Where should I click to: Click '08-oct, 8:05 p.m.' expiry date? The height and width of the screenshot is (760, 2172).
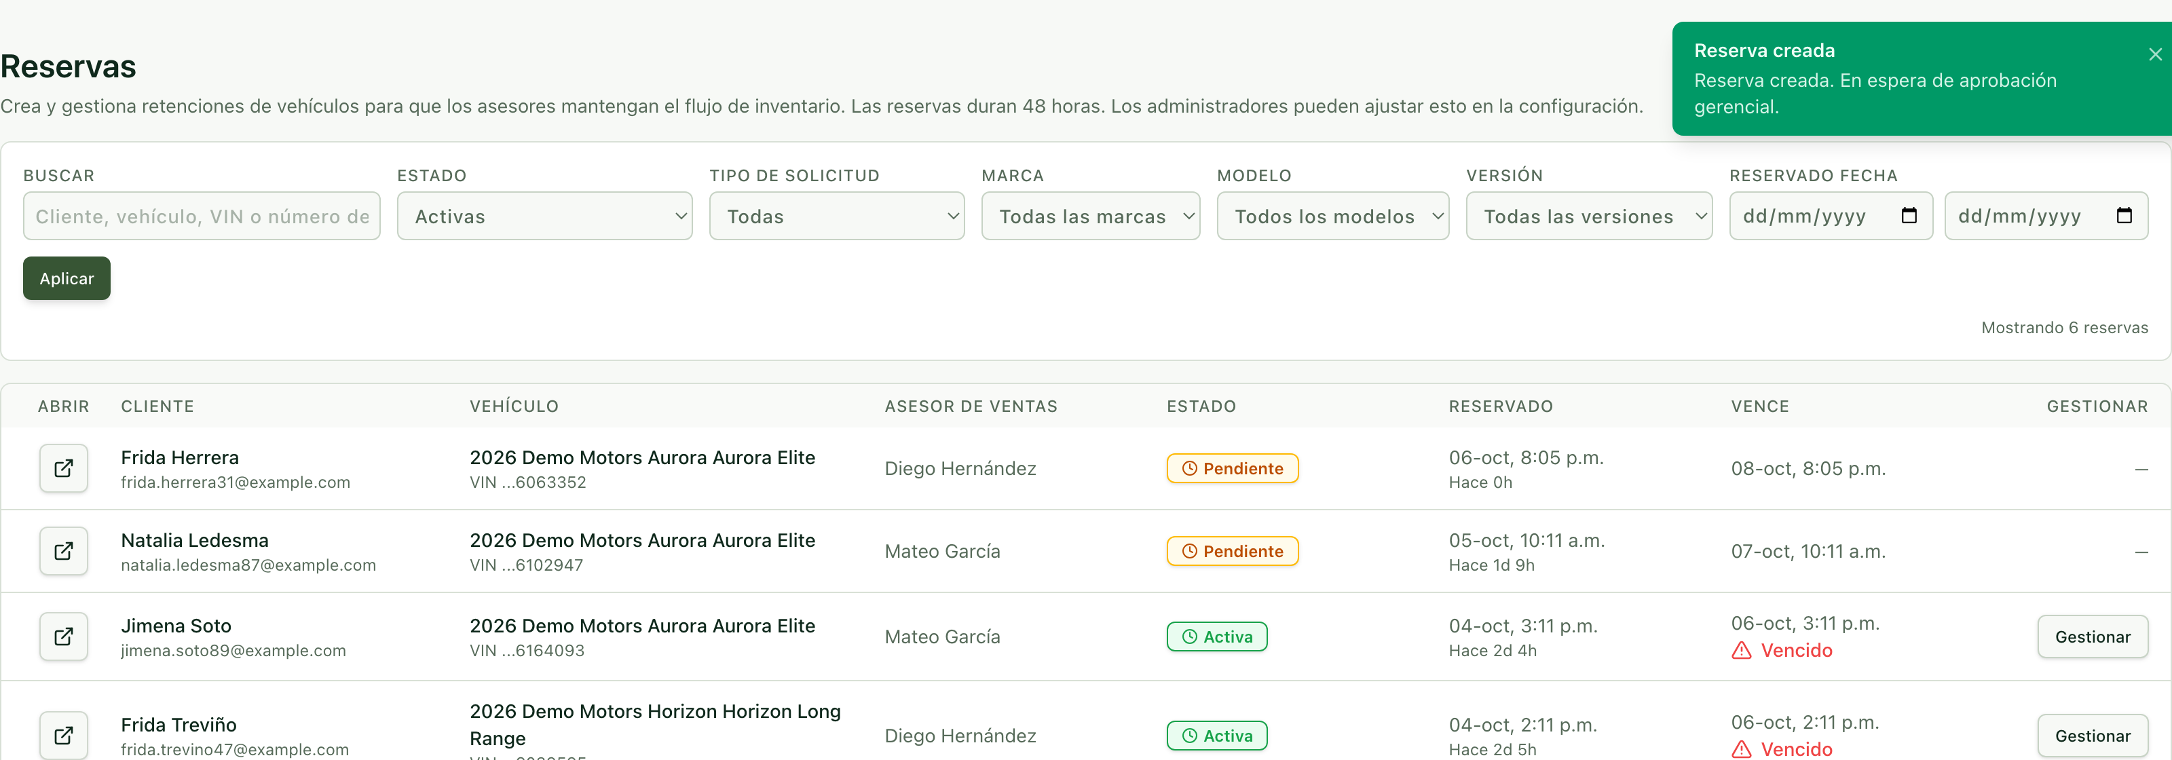tap(1809, 468)
